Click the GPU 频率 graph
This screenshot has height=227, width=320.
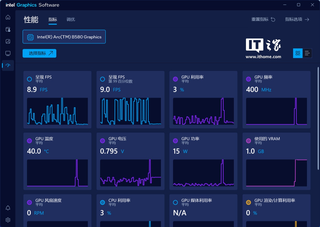(276, 111)
